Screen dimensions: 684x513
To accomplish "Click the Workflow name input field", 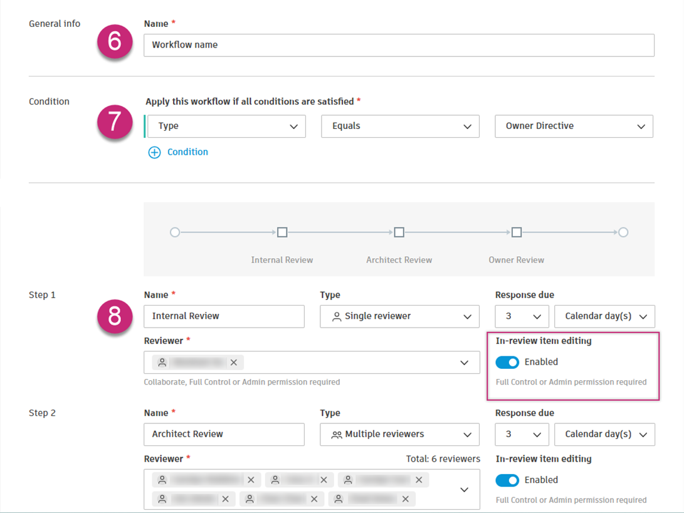I will click(399, 45).
